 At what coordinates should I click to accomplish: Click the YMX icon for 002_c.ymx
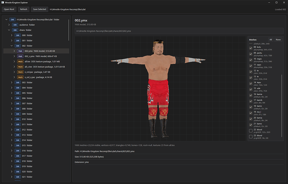[x=20, y=56]
